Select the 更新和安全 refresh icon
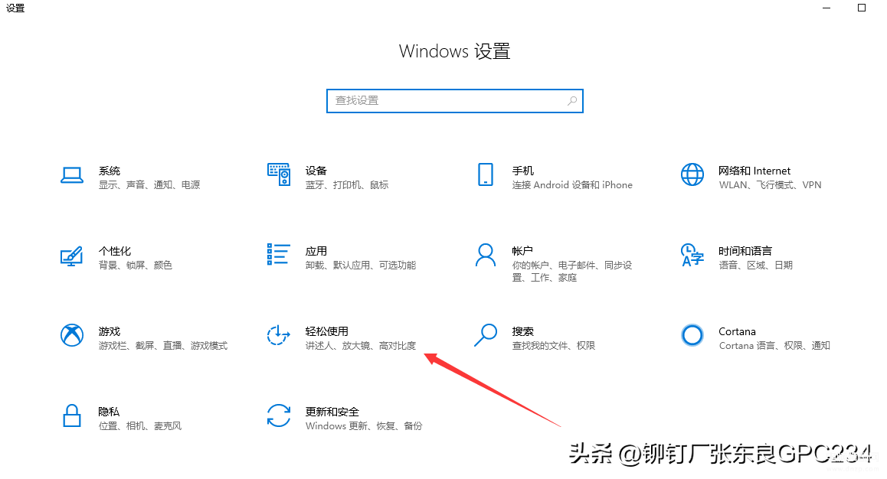887x479 pixels. [278, 415]
